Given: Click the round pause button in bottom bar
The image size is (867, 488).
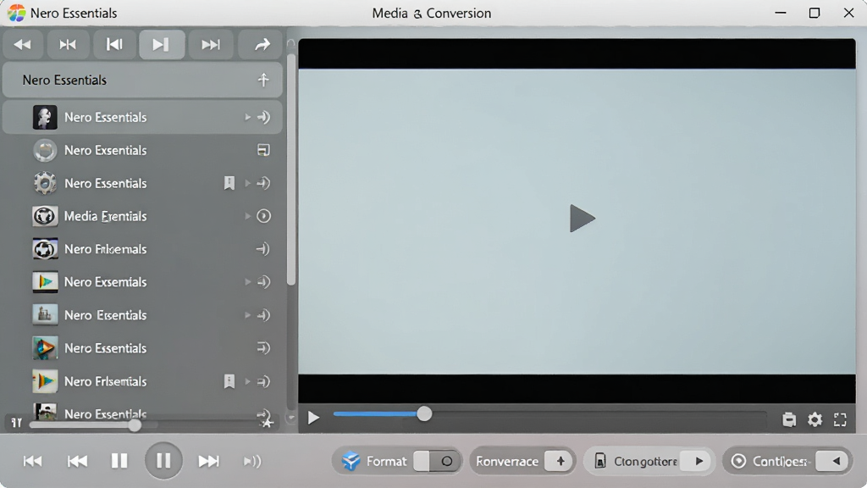Looking at the screenshot, I should (x=163, y=460).
